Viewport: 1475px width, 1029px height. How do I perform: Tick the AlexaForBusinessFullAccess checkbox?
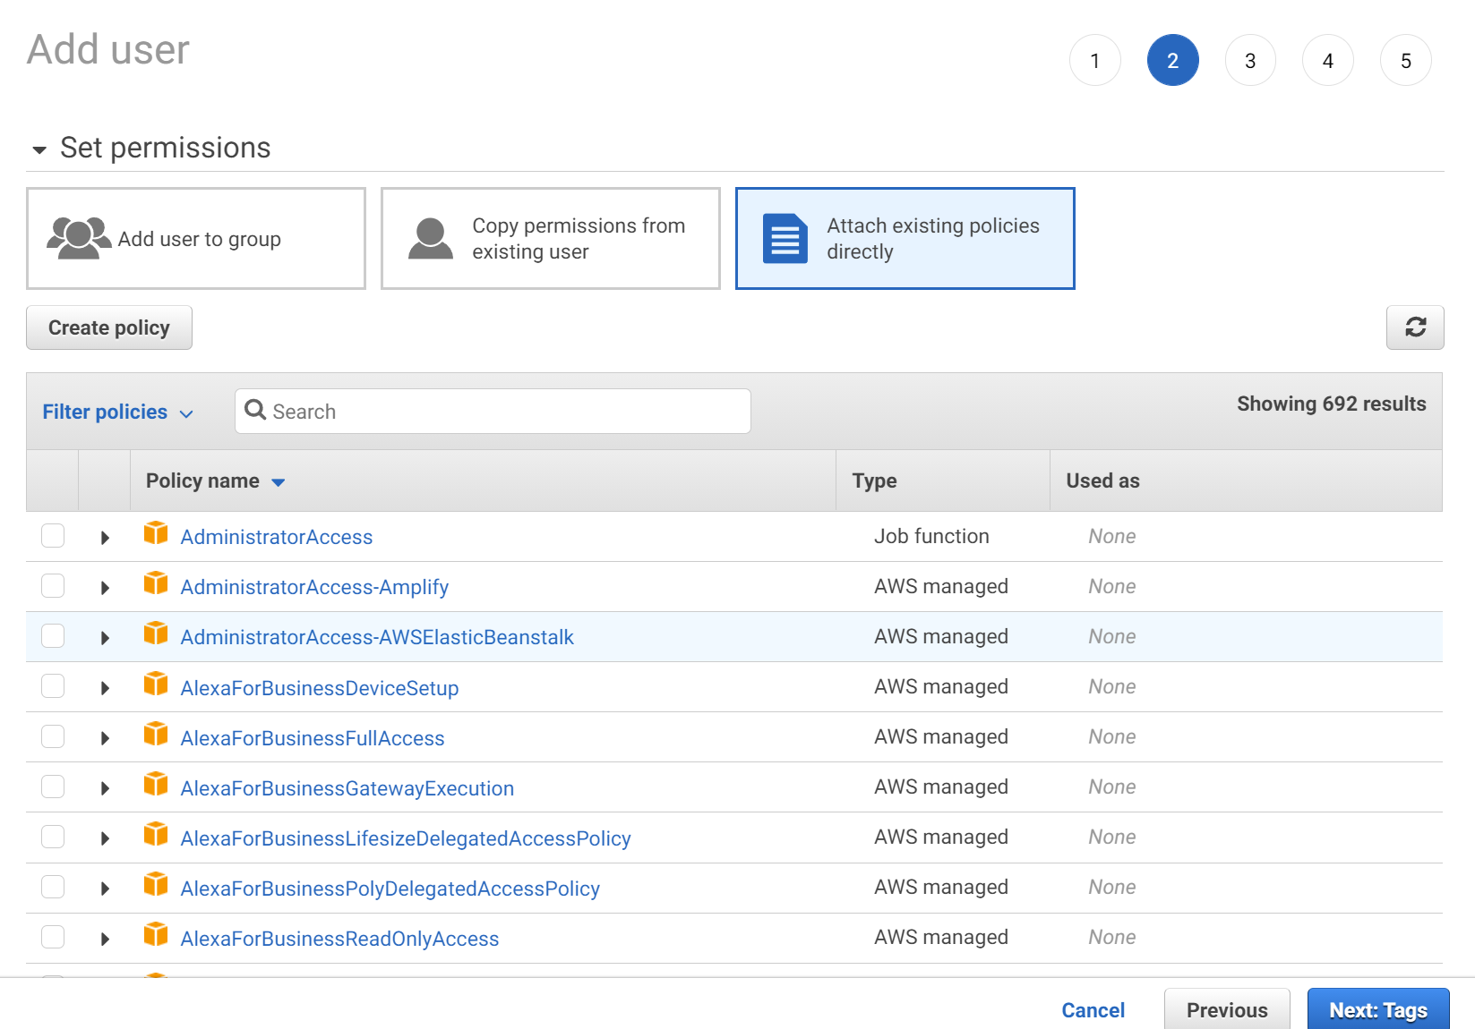[x=53, y=736]
